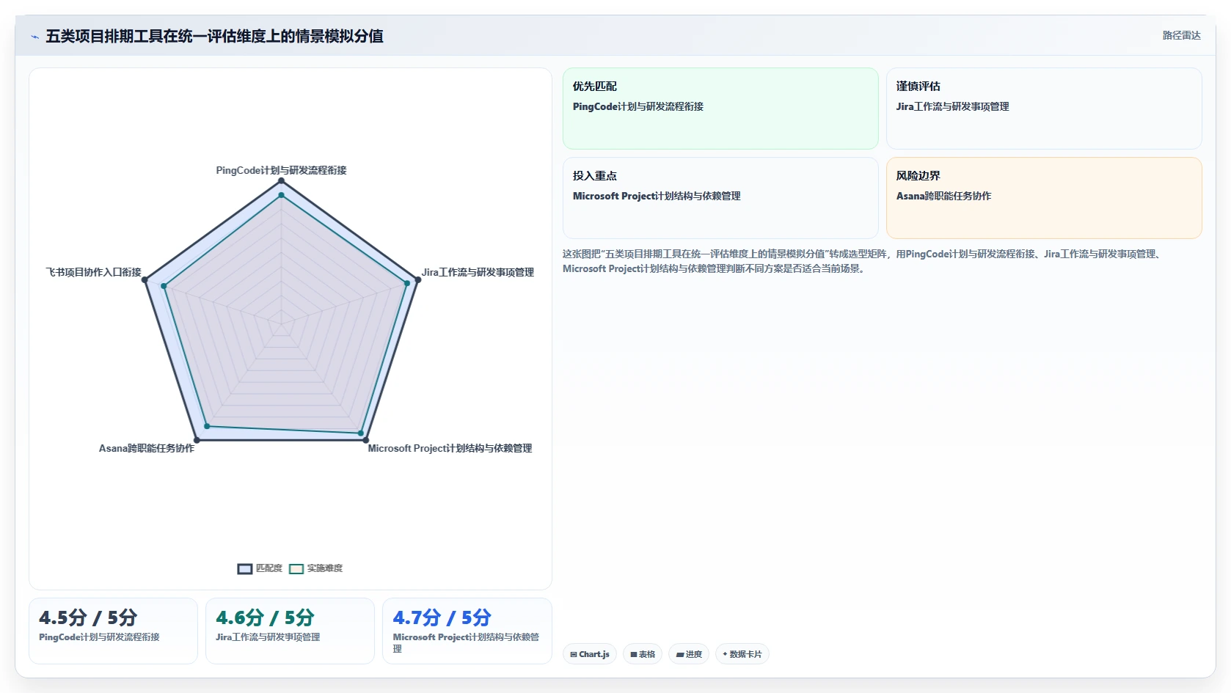Click the dark 匹配度 point at Microsoft Project vertex
This screenshot has width=1231, height=693.
[x=365, y=440]
